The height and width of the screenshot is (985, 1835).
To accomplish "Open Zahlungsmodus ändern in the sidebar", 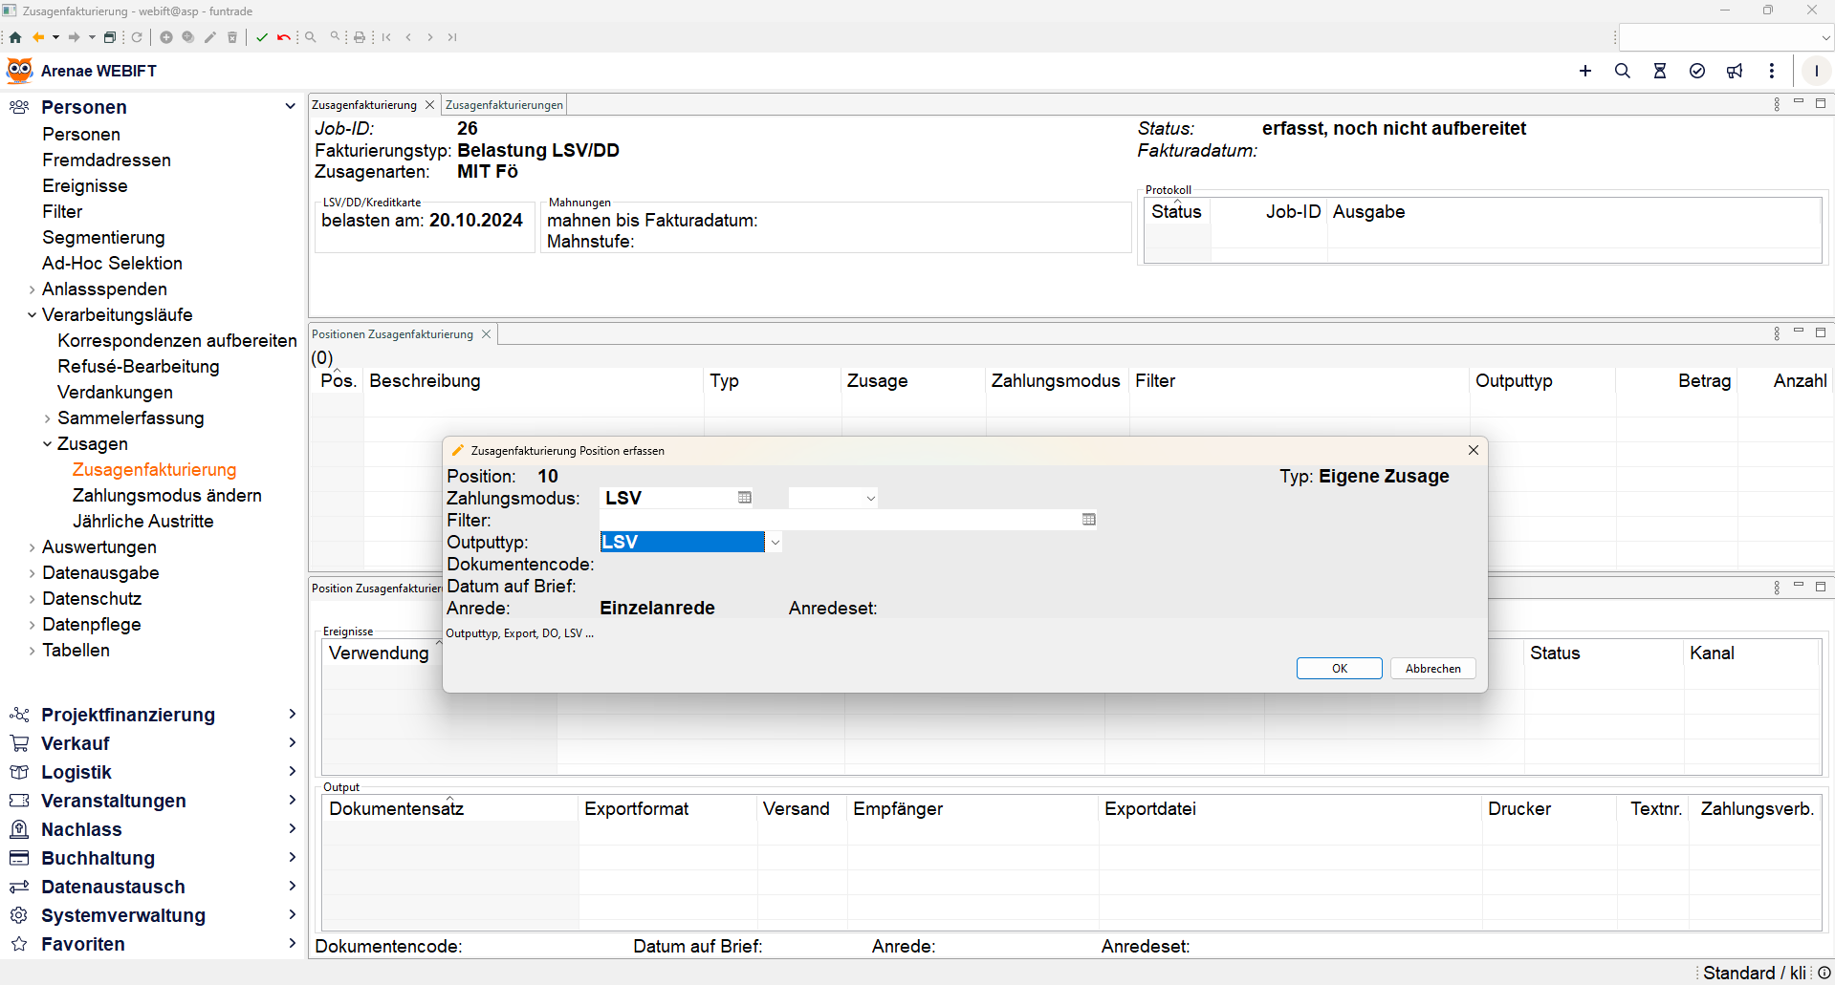I will [166, 496].
